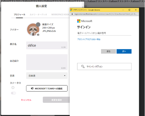Close the Chrome sign-in window
The height and width of the screenshot is (116, 145).
[136, 10]
